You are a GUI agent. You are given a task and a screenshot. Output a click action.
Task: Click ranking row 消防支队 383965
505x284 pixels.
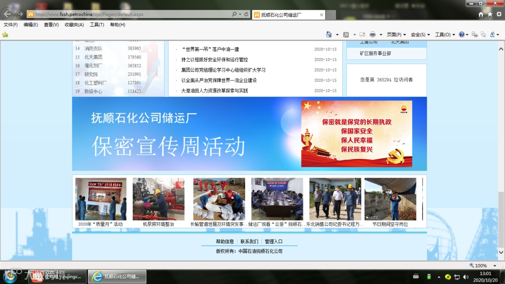[x=108, y=48]
